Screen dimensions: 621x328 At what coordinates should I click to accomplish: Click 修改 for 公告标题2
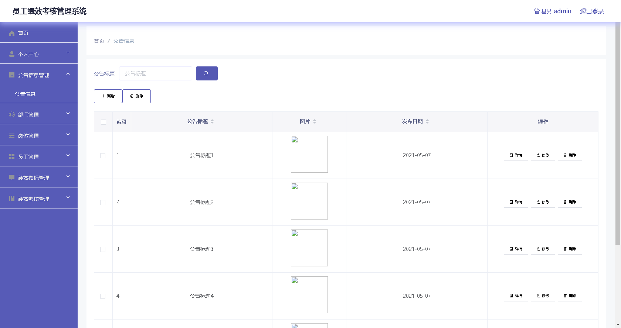(x=543, y=202)
